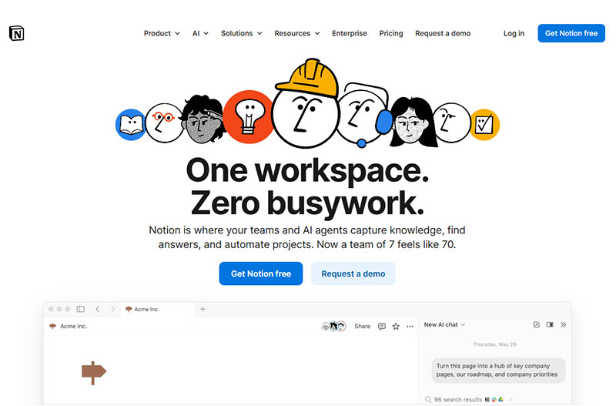Star the Acme Inc. page as favorite

coord(396,327)
